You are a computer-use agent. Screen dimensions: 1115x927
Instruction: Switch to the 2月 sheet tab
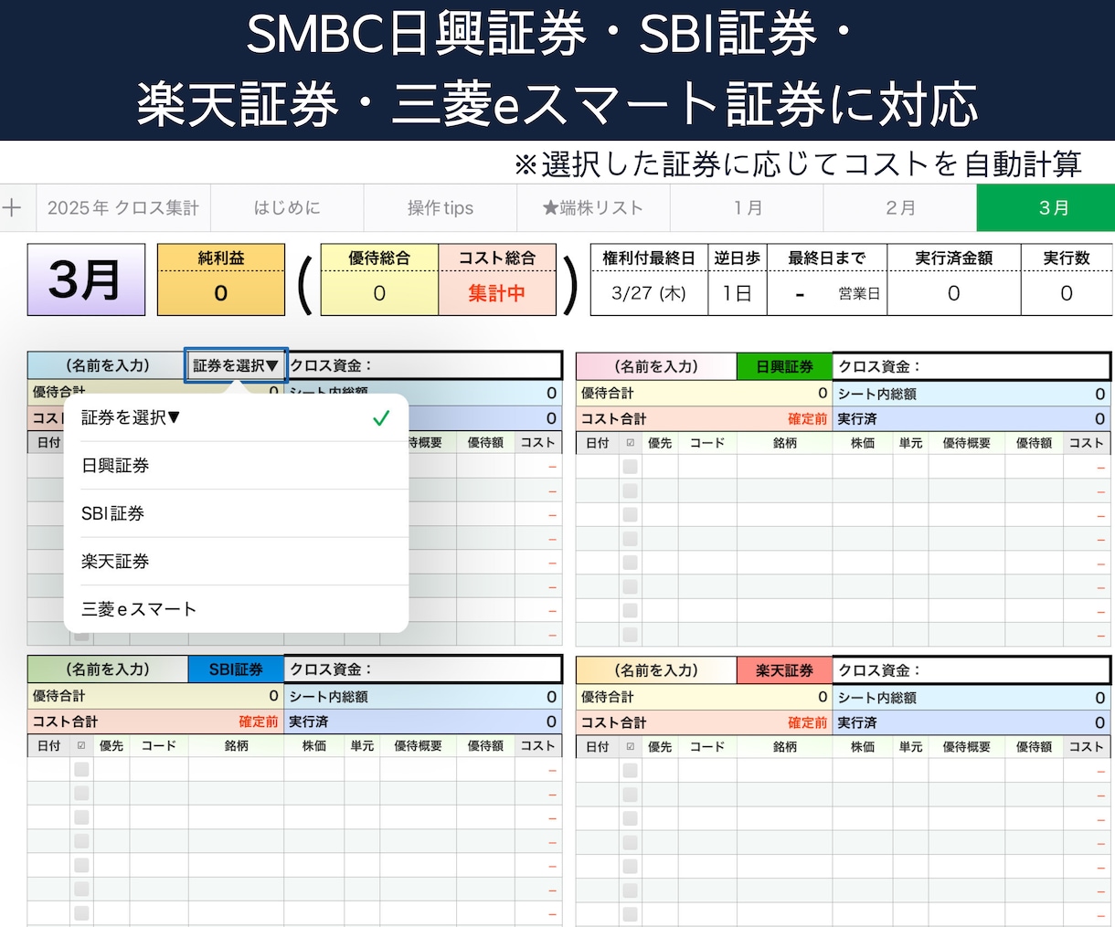[x=900, y=208]
